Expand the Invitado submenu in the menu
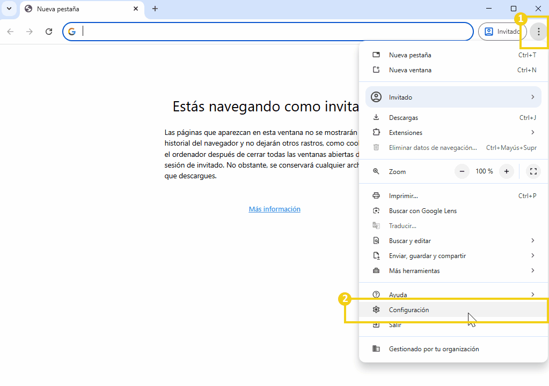This screenshot has height=386, width=549. tap(453, 97)
